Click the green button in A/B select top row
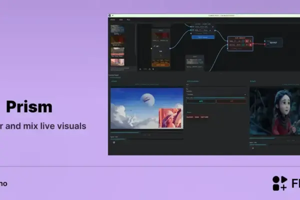300x200 pixels. 243,41
